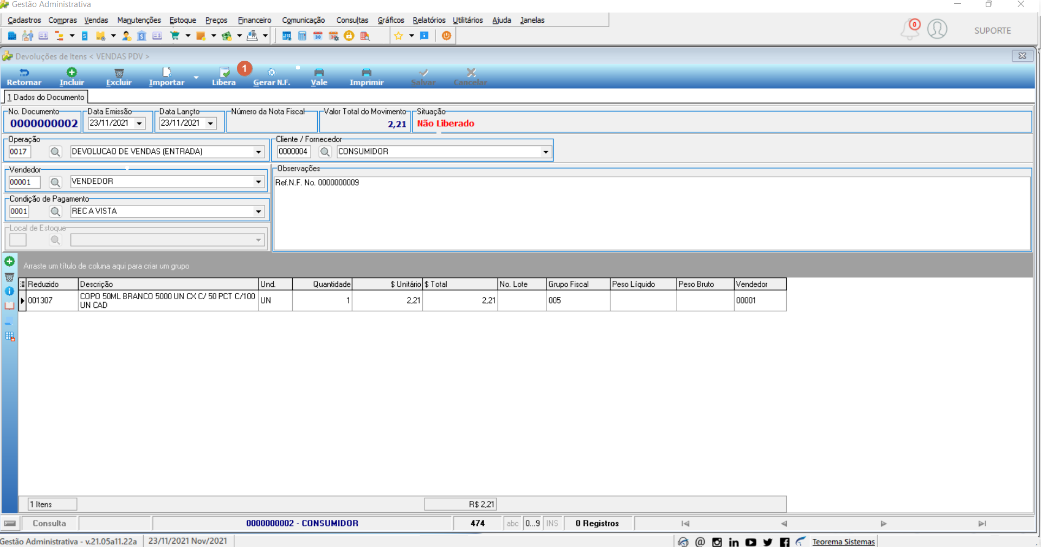The width and height of the screenshot is (1041, 547).
Task: Open the Teorema Sistemas link
Action: 843,542
